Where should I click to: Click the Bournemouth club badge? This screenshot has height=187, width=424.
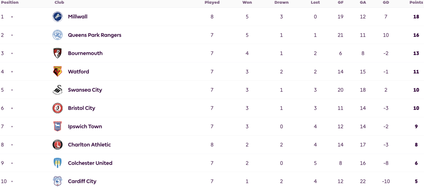point(57,53)
